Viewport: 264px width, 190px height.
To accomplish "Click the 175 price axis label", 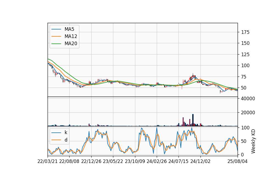I will pos(245,32).
